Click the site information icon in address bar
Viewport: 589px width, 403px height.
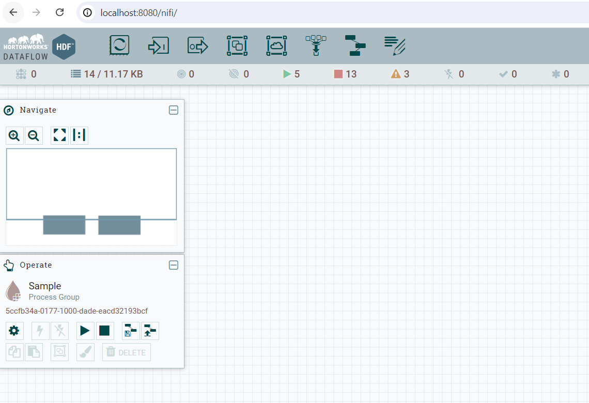coord(87,13)
